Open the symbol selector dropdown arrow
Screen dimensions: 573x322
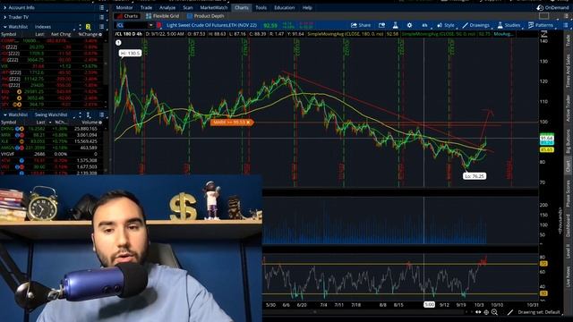150,25
